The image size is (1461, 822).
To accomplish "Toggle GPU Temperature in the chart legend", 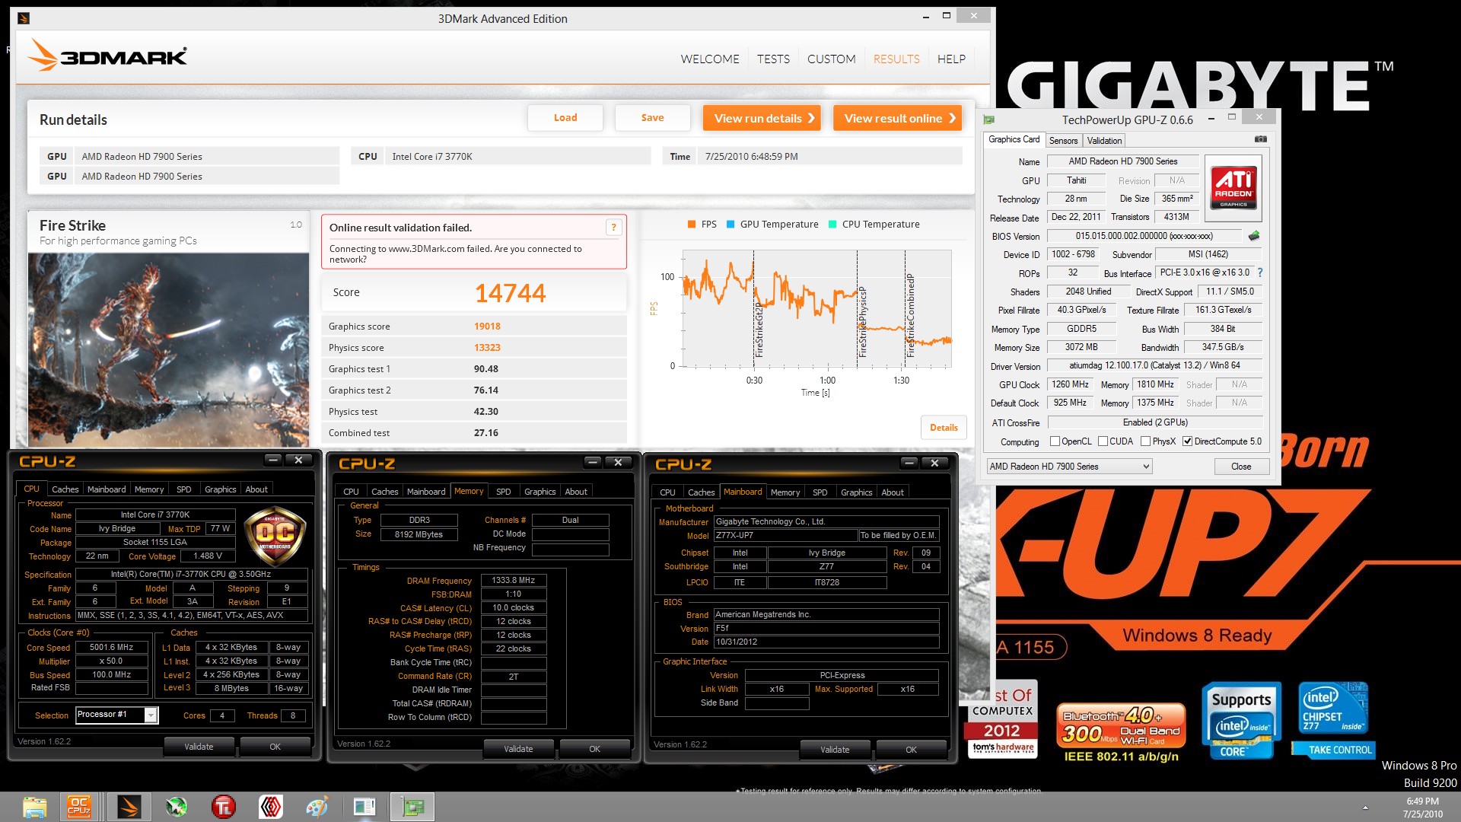I will [772, 225].
